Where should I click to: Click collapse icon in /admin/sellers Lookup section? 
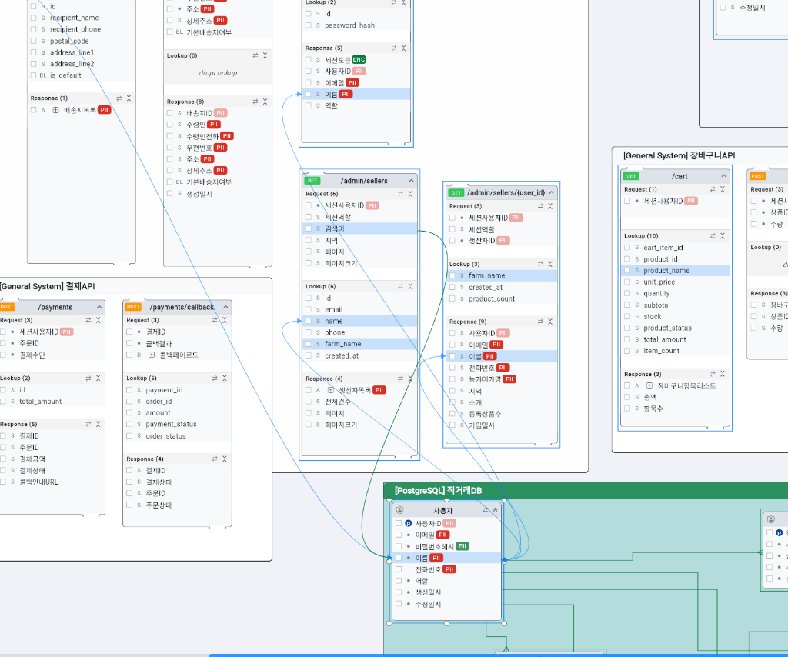tap(411, 286)
